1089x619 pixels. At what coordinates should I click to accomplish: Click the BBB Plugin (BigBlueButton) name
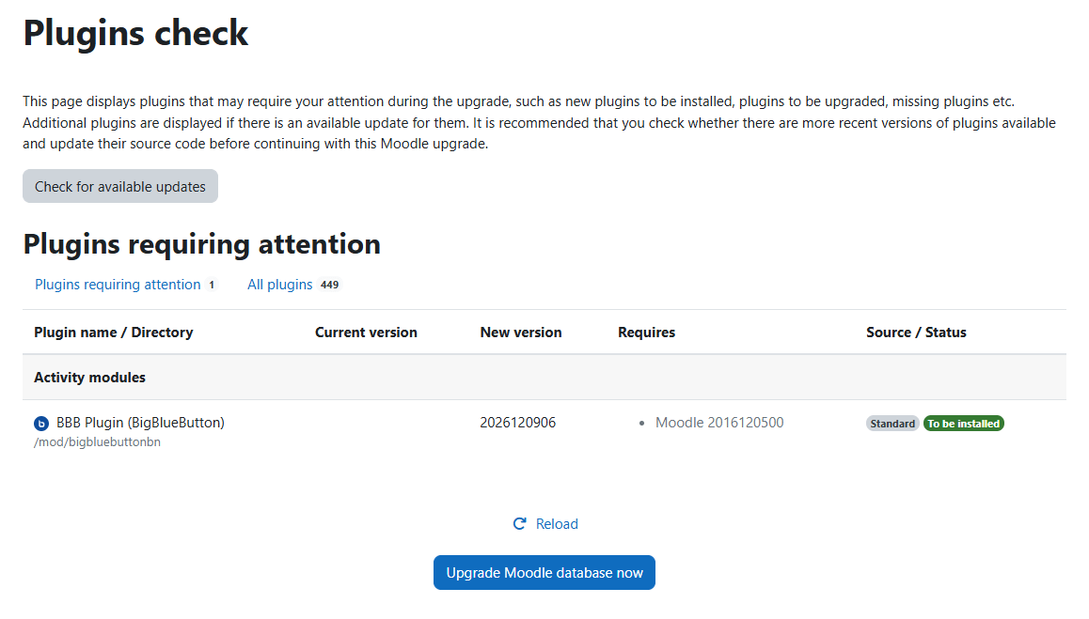[x=140, y=423]
